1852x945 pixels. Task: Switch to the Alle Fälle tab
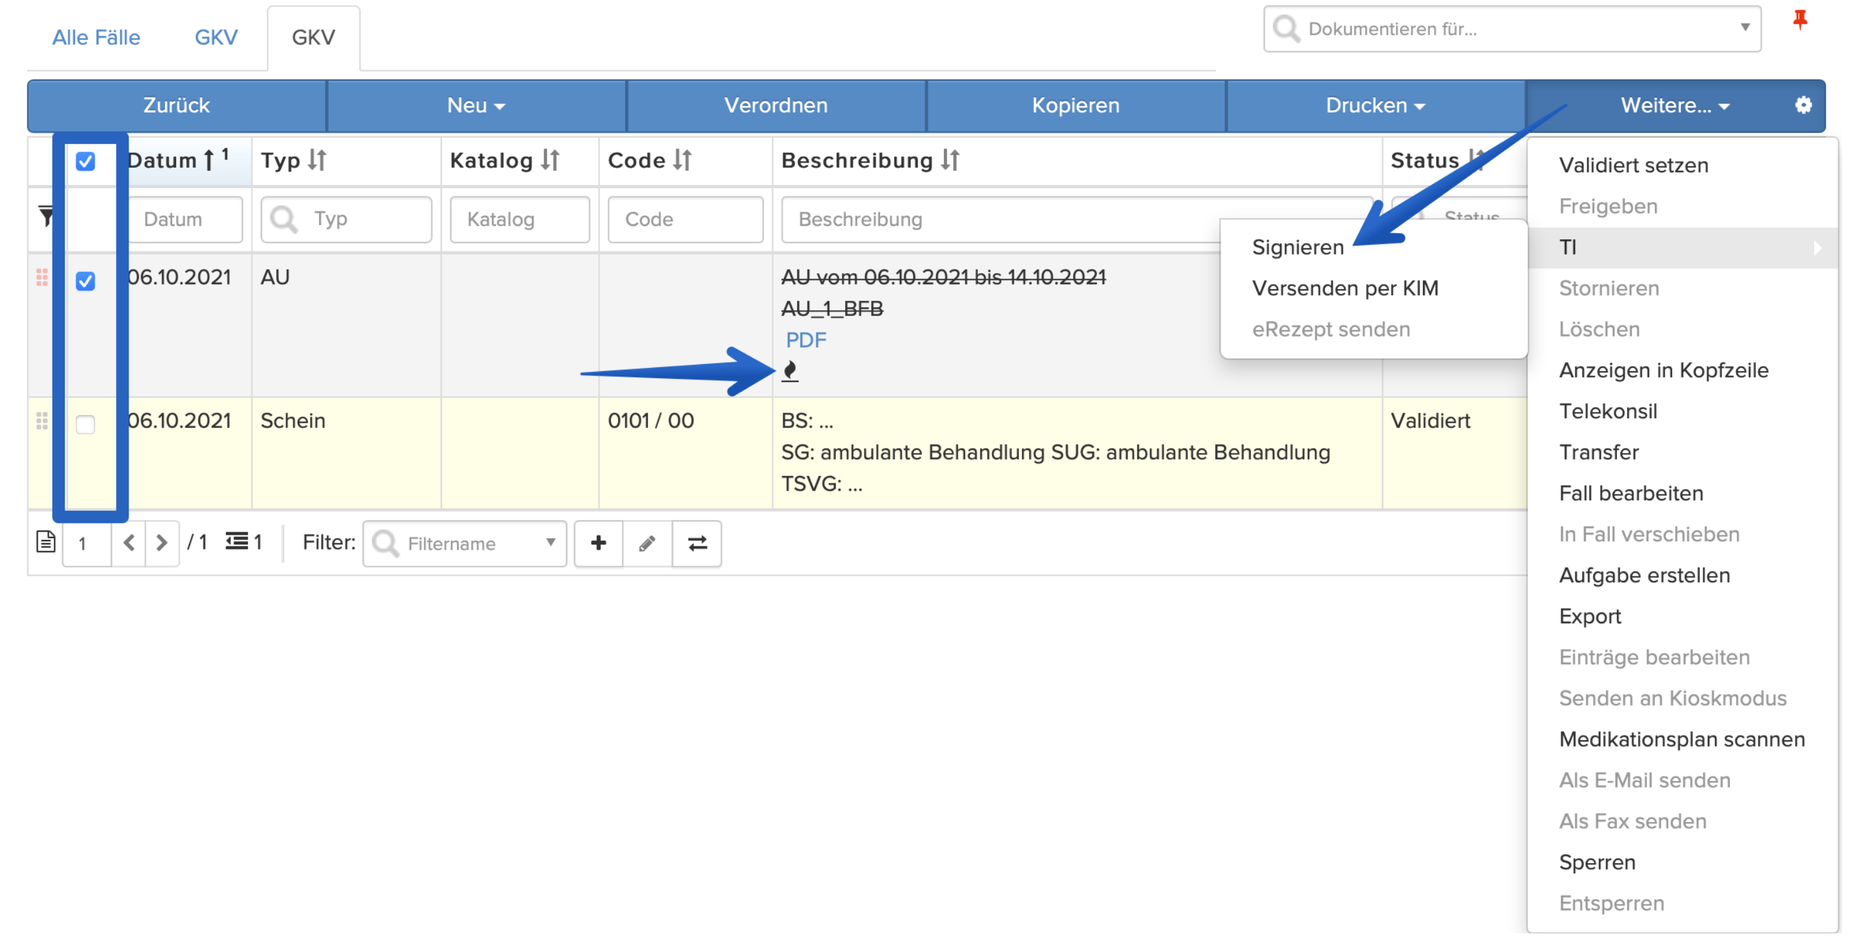[x=96, y=37]
